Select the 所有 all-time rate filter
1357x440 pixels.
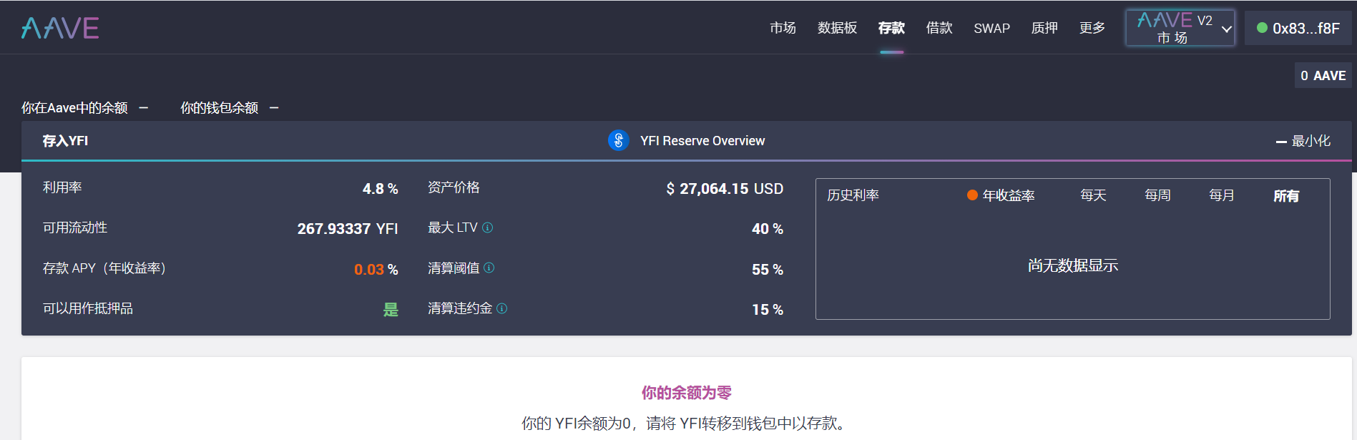coord(1286,196)
